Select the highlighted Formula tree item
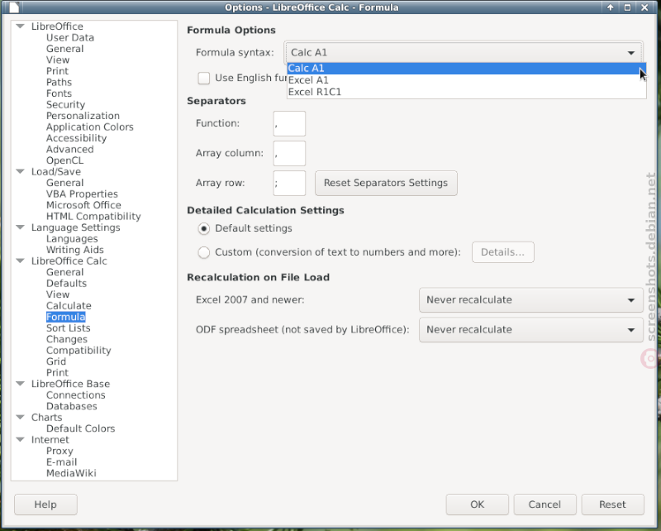Screen dimensions: 661x531 pyautogui.click(x=66, y=317)
